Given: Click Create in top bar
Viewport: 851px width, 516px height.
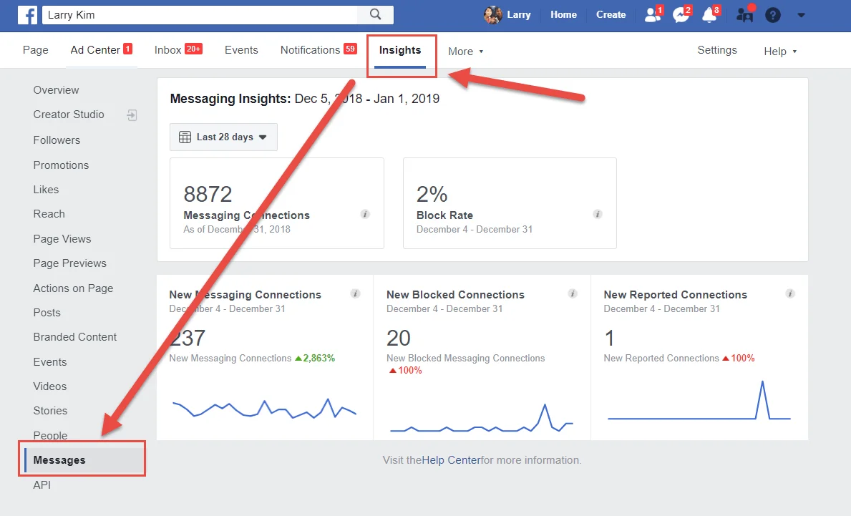Looking at the screenshot, I should (x=611, y=14).
